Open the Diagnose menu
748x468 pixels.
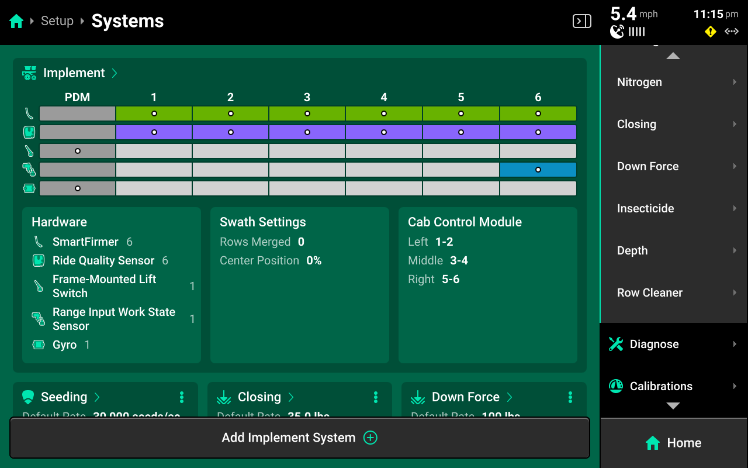[x=674, y=344]
